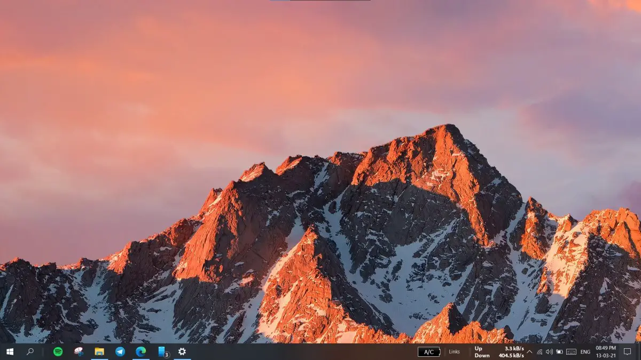Open File Explorer
The image size is (641, 360).
(99, 351)
